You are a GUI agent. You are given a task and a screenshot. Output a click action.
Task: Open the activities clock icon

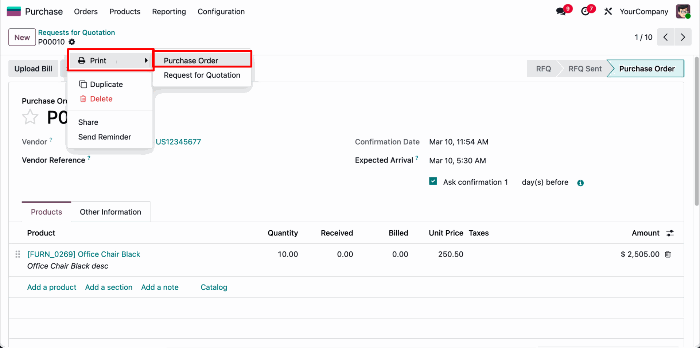[586, 11]
